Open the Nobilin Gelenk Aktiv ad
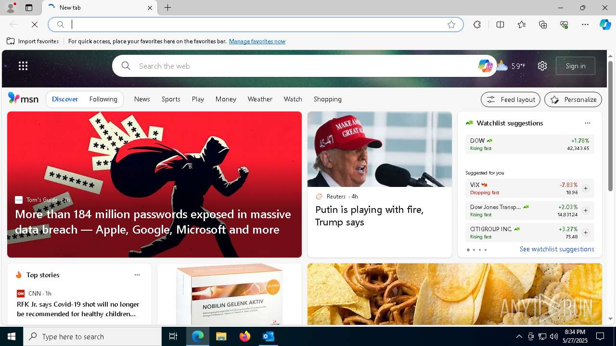 coord(230,294)
